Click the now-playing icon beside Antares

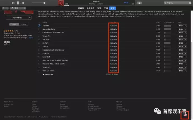click(39, 26)
